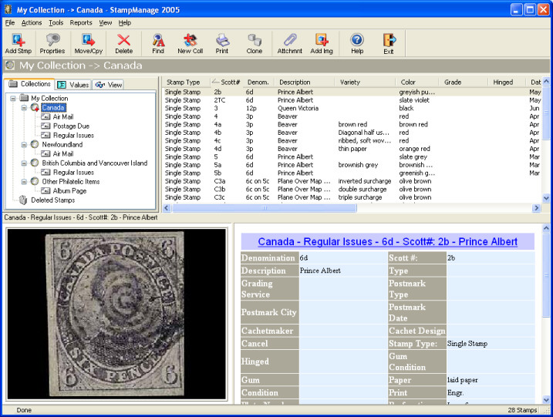Viewport: 553px width, 417px height.
Task: Click the StampManage title bar app icon
Action: click(8, 9)
